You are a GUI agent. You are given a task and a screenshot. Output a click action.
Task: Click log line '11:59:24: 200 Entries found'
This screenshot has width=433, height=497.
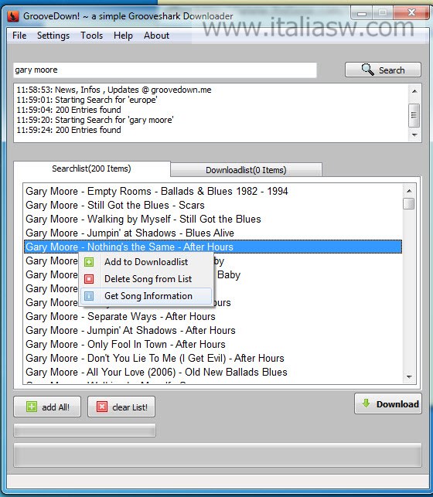(69, 131)
